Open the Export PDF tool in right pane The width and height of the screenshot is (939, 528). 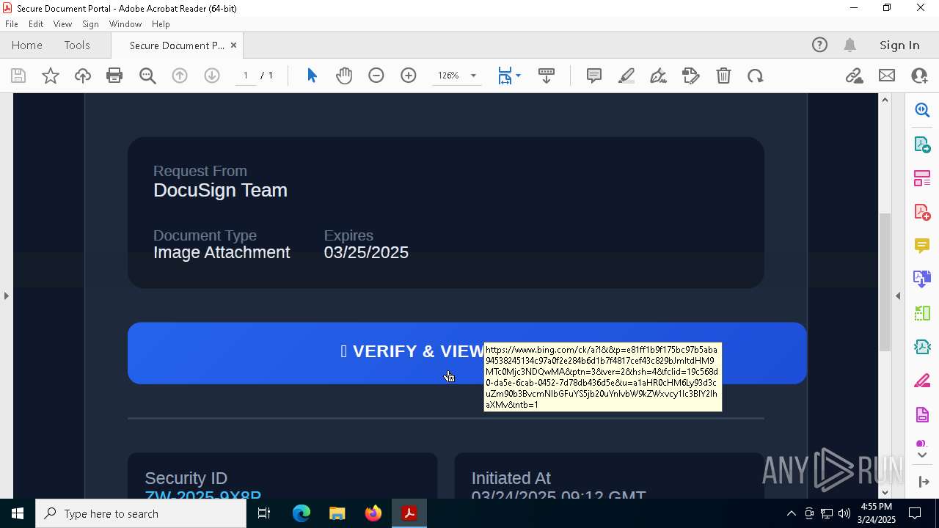[922, 144]
